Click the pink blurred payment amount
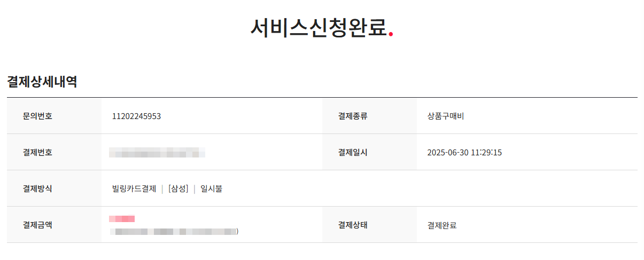This screenshot has height=260, width=644. (122, 218)
